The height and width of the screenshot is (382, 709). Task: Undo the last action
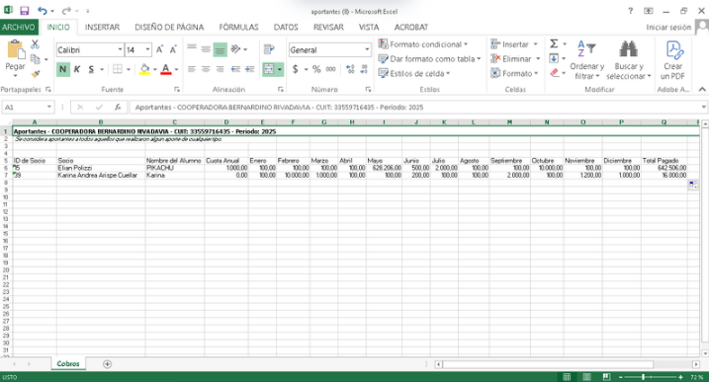(x=43, y=11)
